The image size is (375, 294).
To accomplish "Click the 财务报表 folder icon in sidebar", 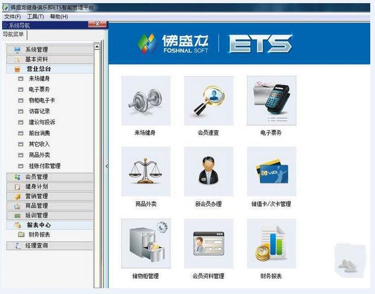I will 21,235.
